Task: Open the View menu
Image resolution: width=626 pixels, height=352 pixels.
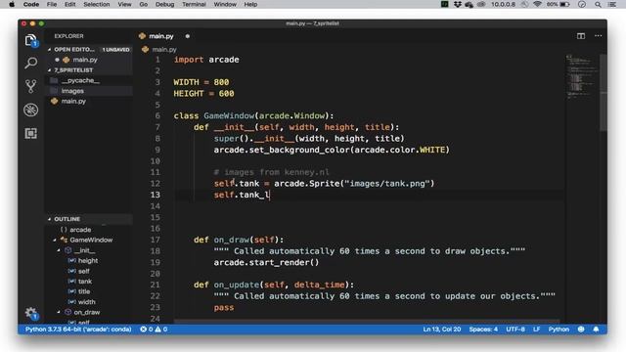Action: (124, 4)
